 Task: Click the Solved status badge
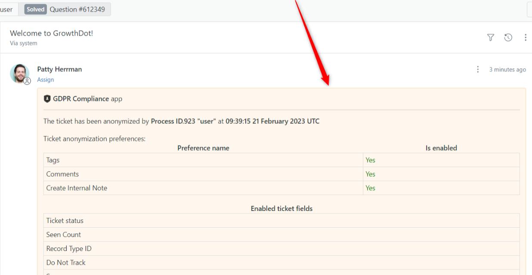click(35, 9)
